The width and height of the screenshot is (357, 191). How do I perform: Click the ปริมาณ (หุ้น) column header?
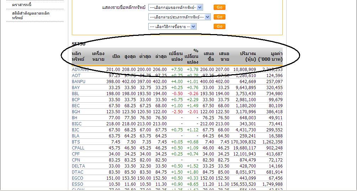[248, 56]
